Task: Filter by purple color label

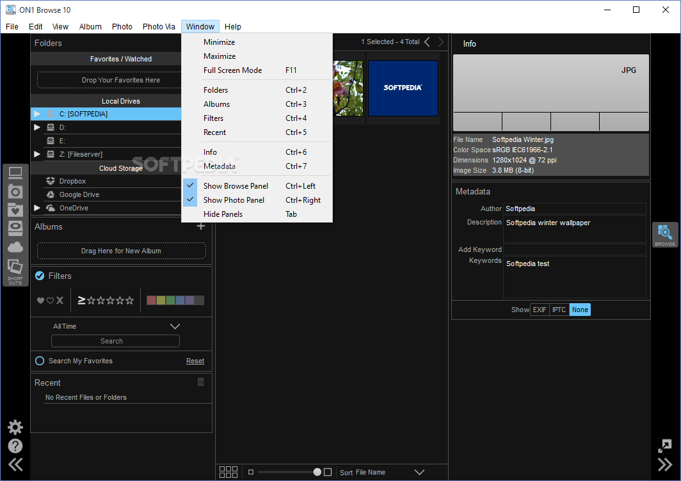Action: (189, 300)
